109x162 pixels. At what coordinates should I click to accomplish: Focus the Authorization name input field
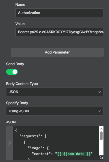click(59, 13)
